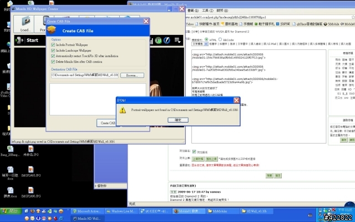Switch to Manila HD Wall taskbar item
This screenshot has height=222, width=355.
[88, 219]
